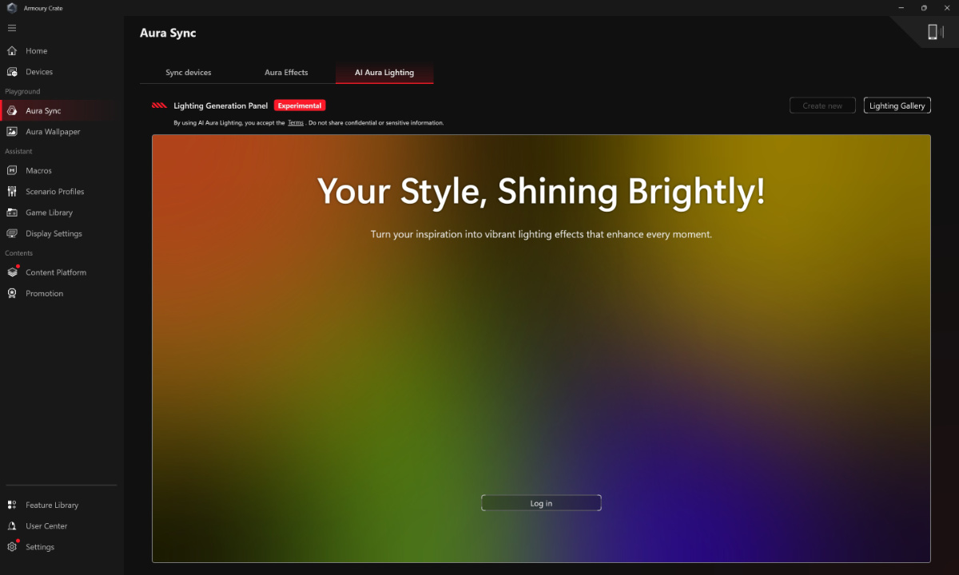Close the Armoury Crate window
This screenshot has height=575, width=959.
947,8
